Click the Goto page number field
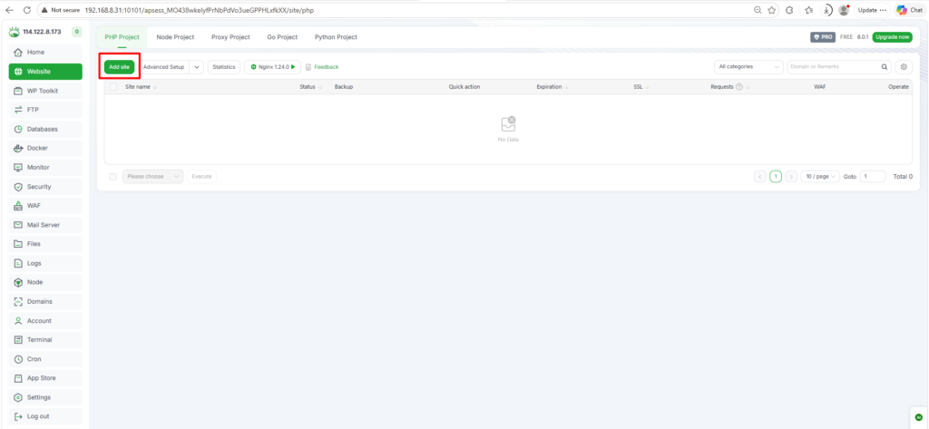This screenshot has width=929, height=429. (873, 176)
